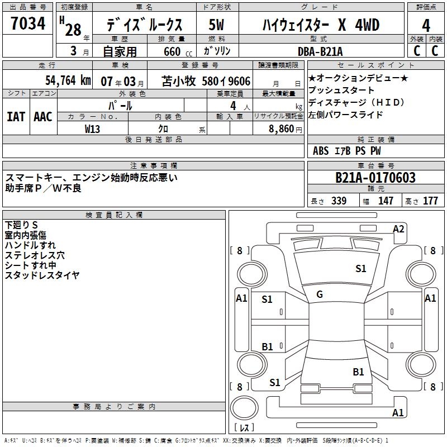Click the recycling deposit amount 8,860
The width and height of the screenshot is (447, 447).
pos(278,129)
